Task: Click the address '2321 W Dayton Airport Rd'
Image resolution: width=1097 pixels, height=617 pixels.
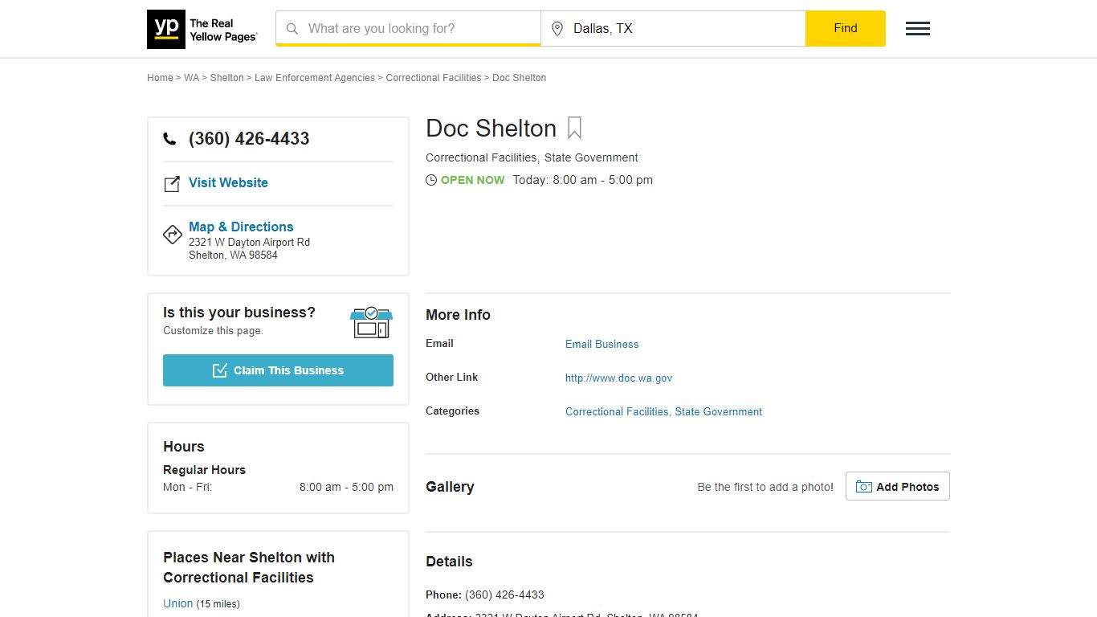Action: click(249, 242)
